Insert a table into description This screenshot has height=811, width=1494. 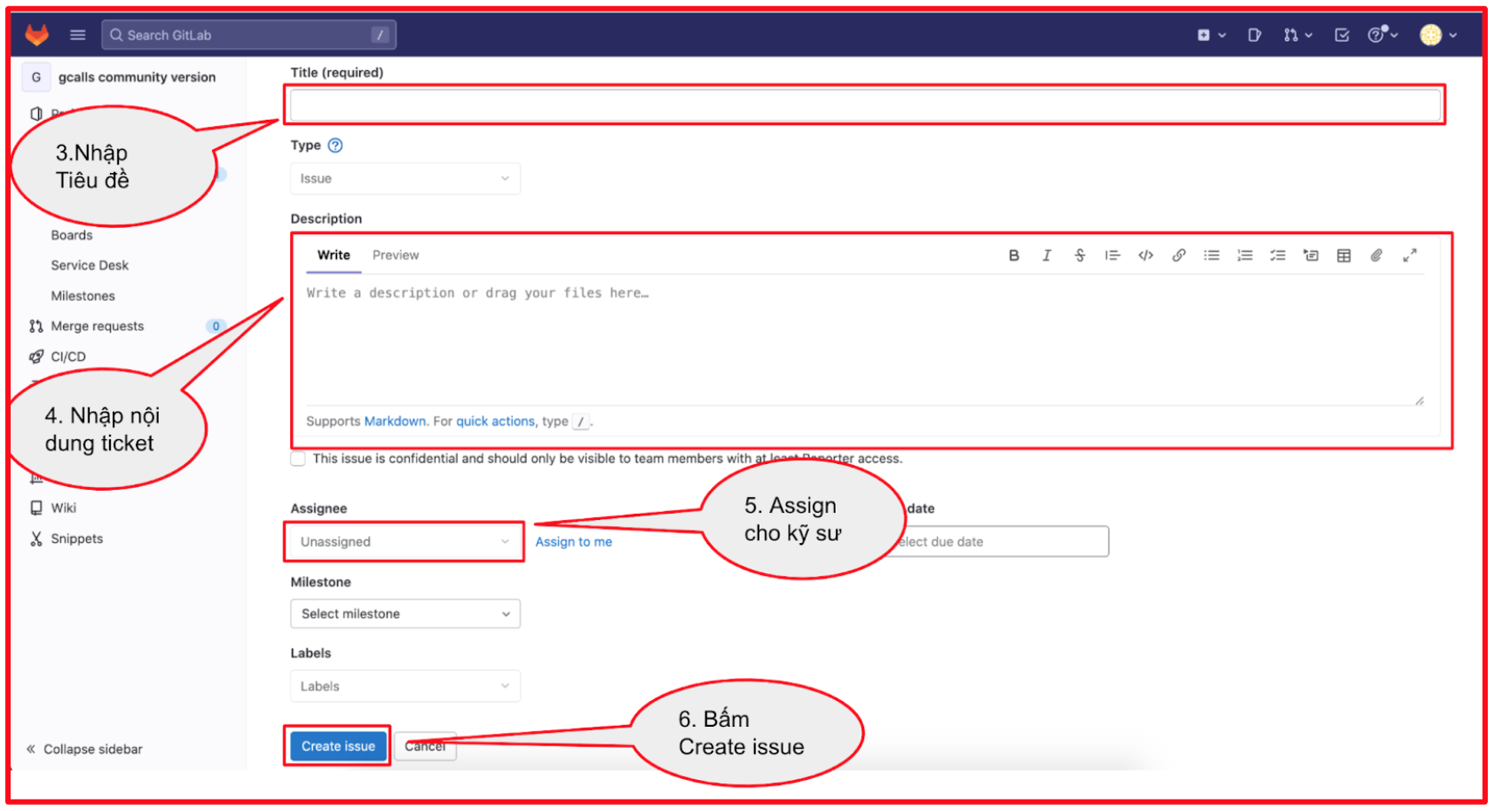pyautogui.click(x=1343, y=256)
